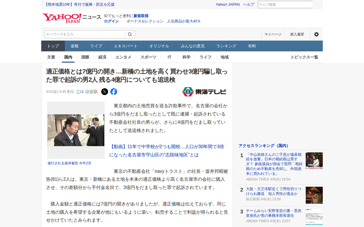Choose the 国際 category

(85, 57)
